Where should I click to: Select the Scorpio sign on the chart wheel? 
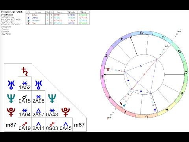tap(142, 32)
